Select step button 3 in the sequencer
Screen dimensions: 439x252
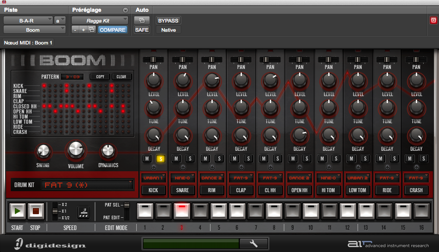click(x=182, y=211)
